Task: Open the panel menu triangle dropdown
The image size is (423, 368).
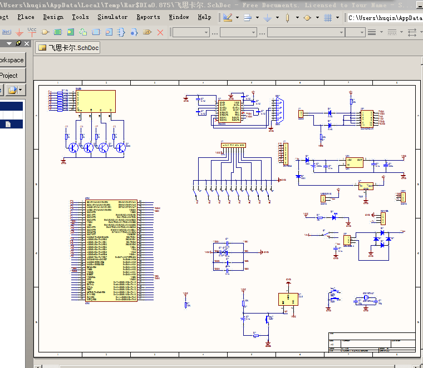Action: (x=9, y=43)
